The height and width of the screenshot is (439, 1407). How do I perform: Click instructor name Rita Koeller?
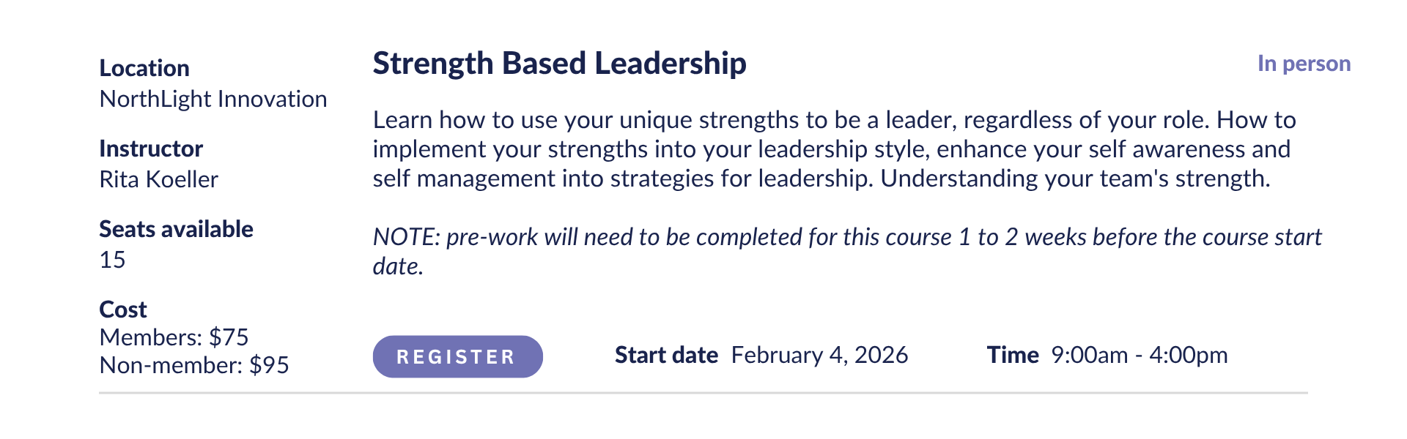tap(159, 179)
